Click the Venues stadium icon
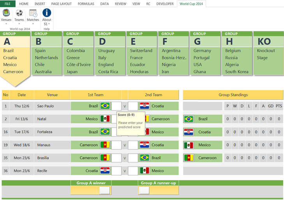 (6, 13)
